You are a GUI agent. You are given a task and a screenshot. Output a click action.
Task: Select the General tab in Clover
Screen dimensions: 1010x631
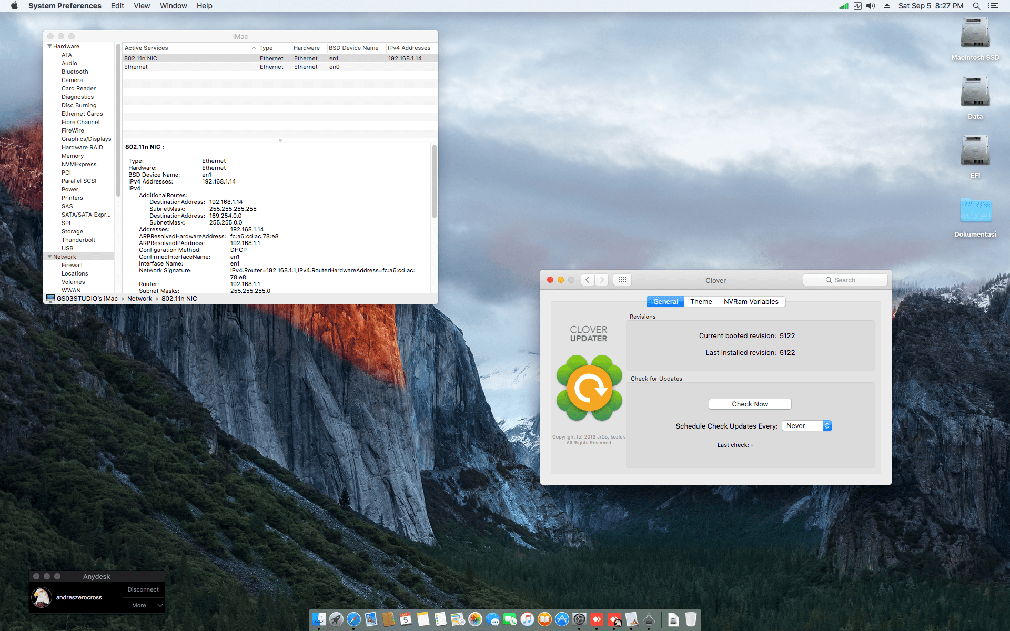(665, 301)
